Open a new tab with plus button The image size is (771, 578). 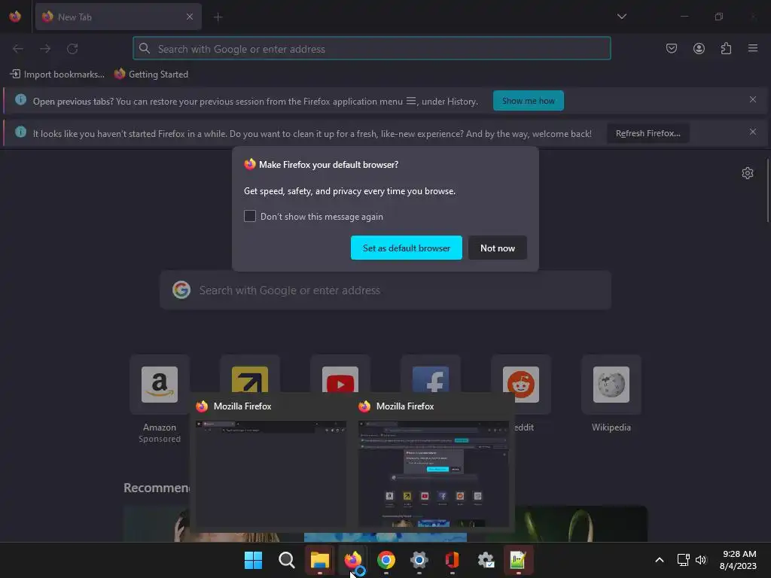pyautogui.click(x=218, y=17)
